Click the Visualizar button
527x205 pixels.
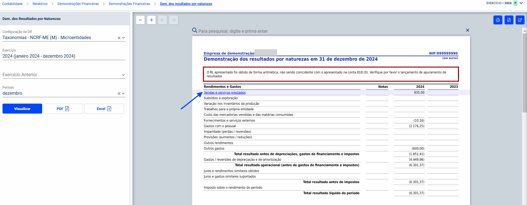[22, 109]
